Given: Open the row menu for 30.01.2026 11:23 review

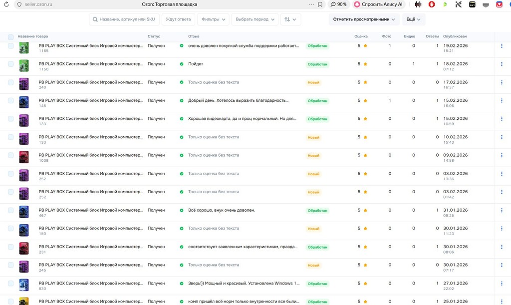Looking at the screenshot, I should click(502, 229).
